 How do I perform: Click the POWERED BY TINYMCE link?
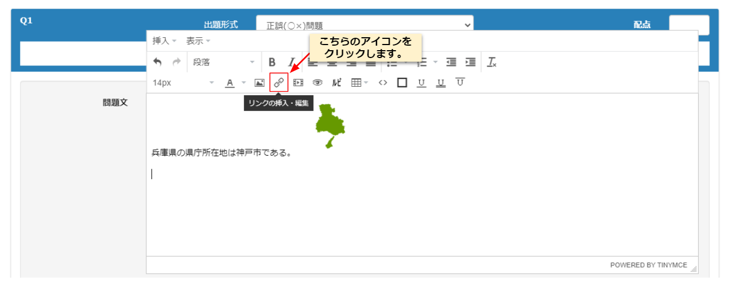pyautogui.click(x=649, y=265)
